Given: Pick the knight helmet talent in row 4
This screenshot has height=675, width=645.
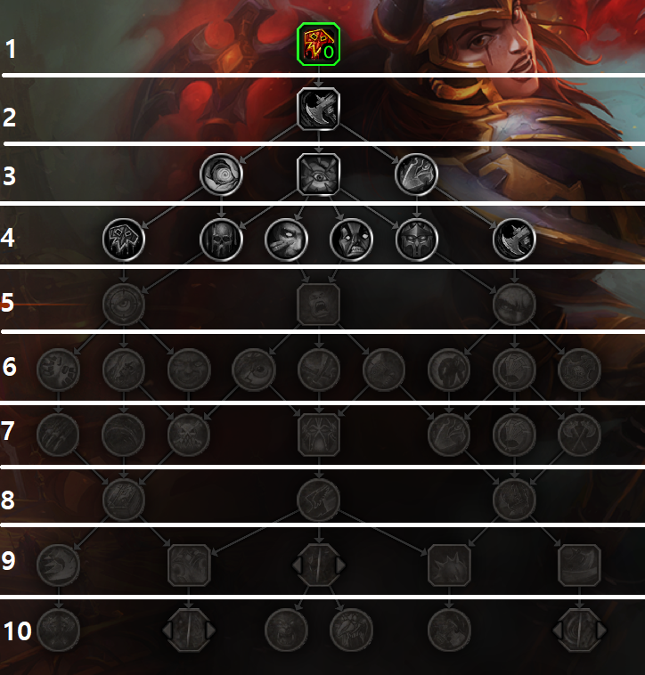Looking at the screenshot, I should [416, 240].
